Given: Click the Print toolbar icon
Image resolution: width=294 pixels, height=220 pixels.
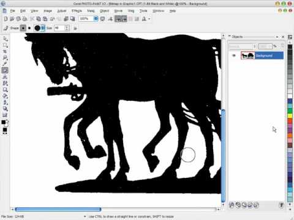Looking at the screenshot, I should coord(25,19).
